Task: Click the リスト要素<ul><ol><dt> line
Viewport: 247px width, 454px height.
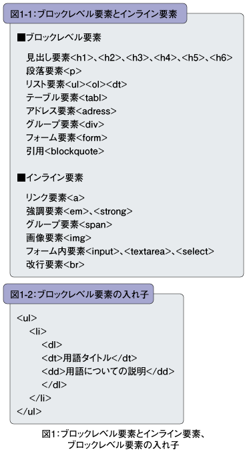Action: point(77,85)
